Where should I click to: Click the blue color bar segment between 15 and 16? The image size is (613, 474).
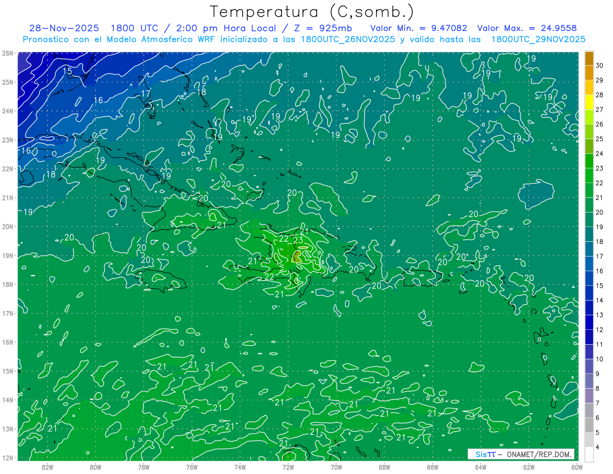(589, 278)
